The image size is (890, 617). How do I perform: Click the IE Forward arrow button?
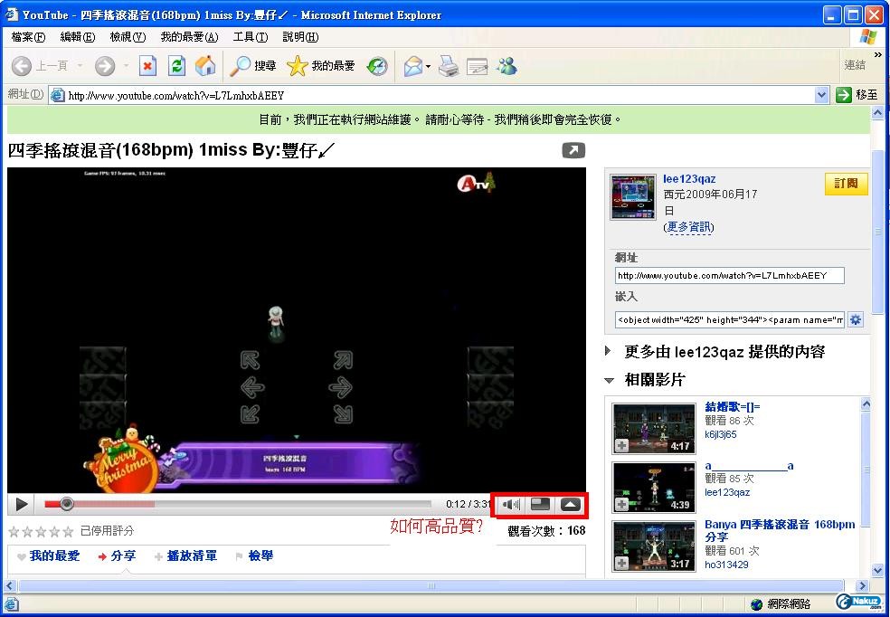pyautogui.click(x=104, y=66)
